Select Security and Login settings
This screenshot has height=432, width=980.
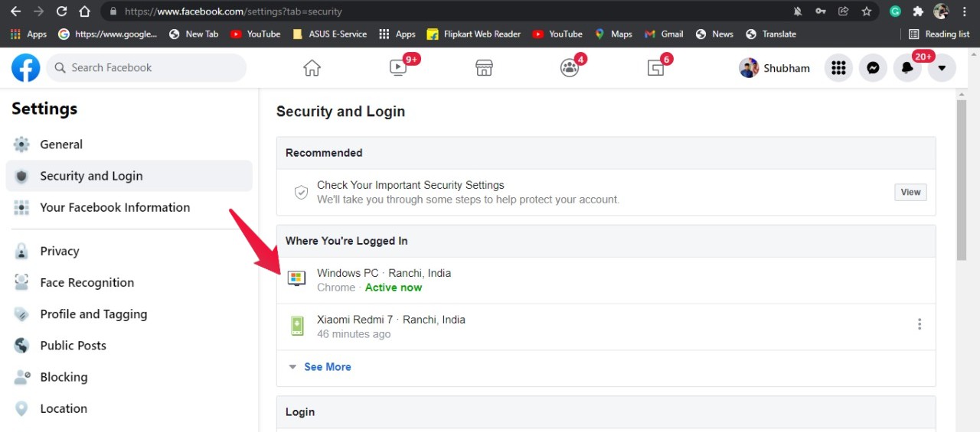129,176
